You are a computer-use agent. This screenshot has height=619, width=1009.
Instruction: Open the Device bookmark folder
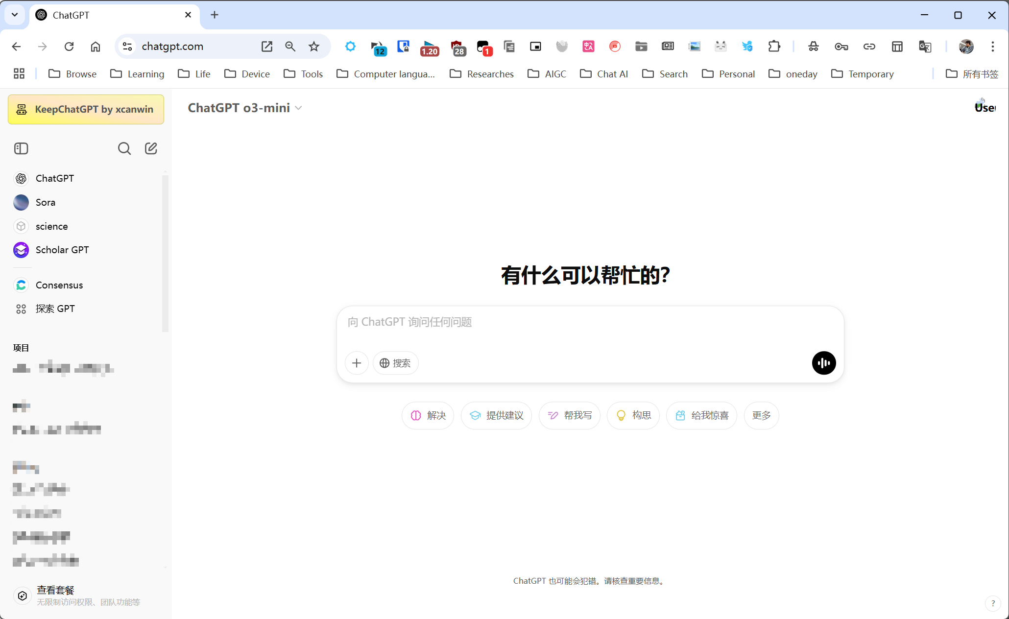tap(247, 74)
